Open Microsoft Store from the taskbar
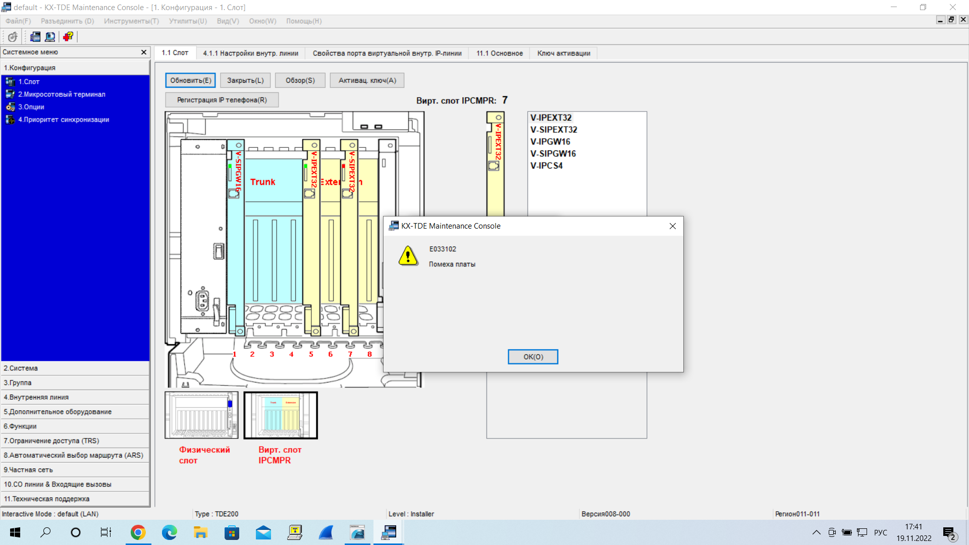 point(232,532)
